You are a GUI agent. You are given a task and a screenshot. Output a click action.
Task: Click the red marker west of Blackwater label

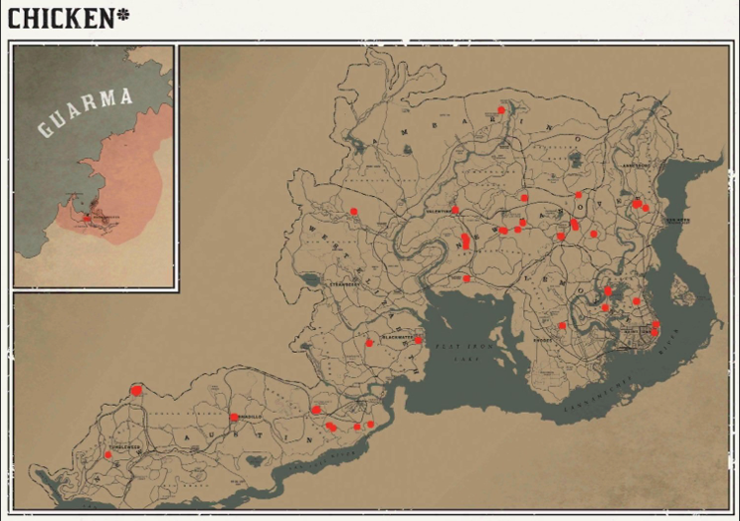369,342
